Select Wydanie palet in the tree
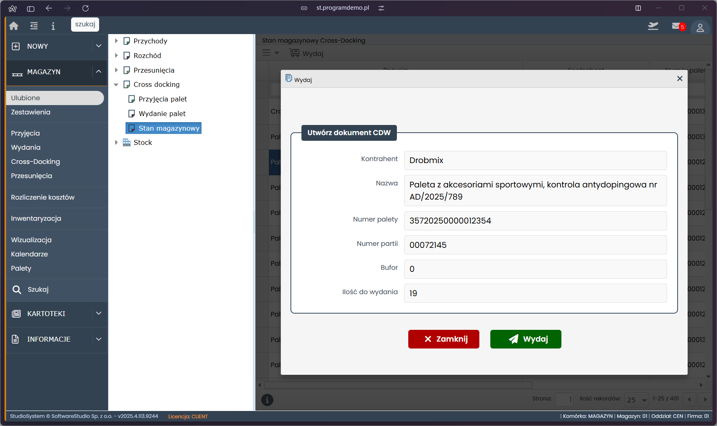The width and height of the screenshot is (717, 426). 162,114
